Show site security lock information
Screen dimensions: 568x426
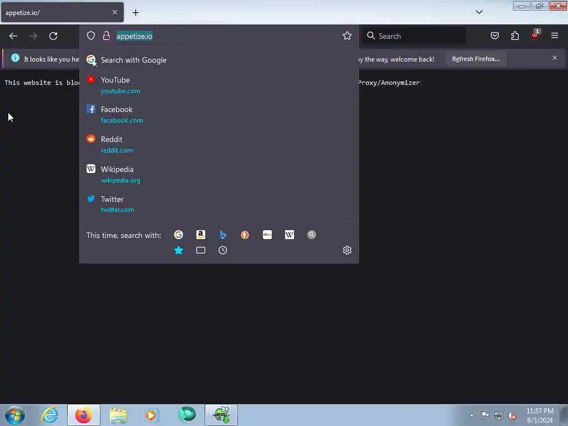106,35
